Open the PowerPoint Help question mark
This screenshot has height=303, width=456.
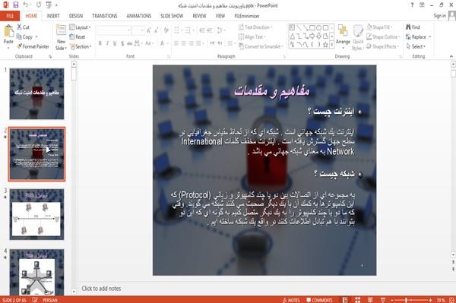pyautogui.click(x=412, y=5)
